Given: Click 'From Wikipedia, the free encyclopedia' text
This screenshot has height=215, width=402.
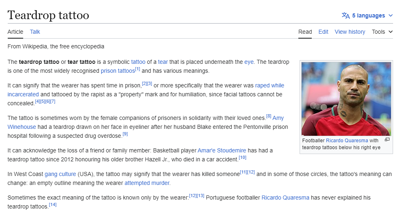Looking at the screenshot, I should pos(56,46).
